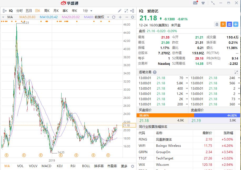This screenshot has height=170, width=241.
Task: Click the blue 44.32% ask ratio bar
Action: 217,115
